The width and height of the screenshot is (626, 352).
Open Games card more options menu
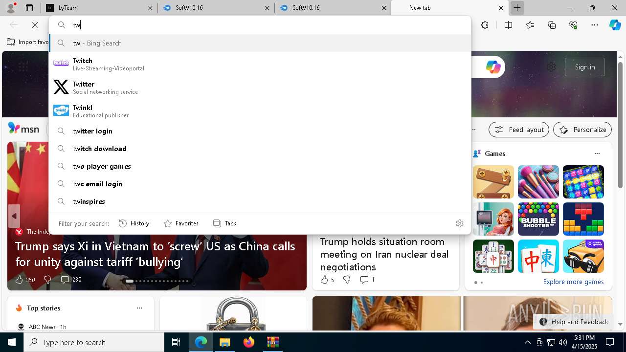(x=597, y=154)
